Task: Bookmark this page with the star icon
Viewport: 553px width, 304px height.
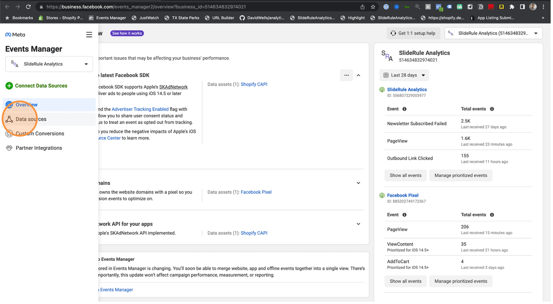Action: tap(373, 7)
